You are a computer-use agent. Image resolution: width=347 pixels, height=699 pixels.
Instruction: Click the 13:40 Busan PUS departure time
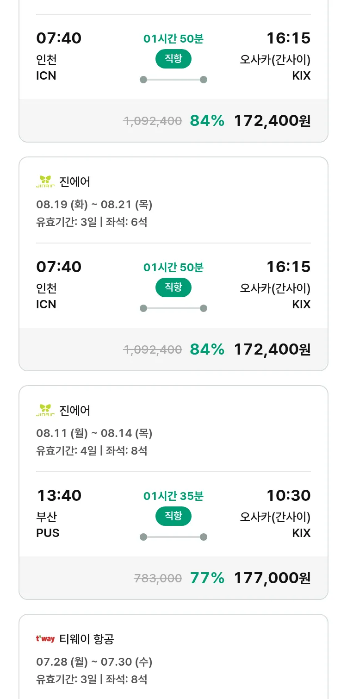(x=59, y=495)
